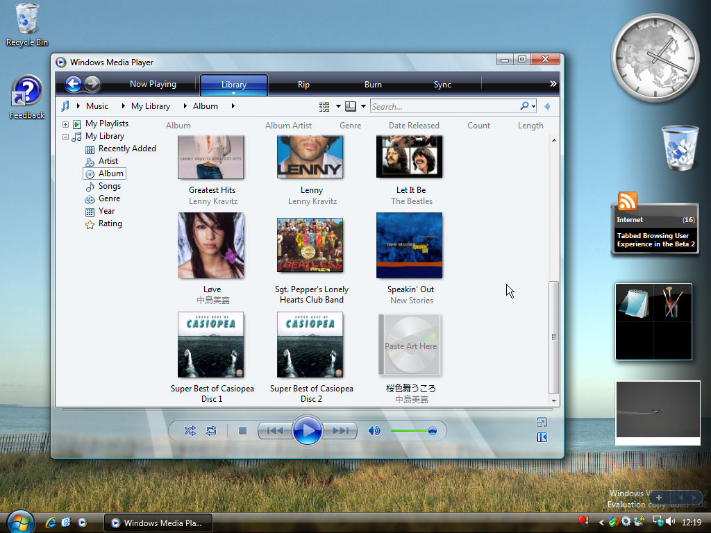Open the Now Playing tab
Image resolution: width=711 pixels, height=533 pixels.
[x=153, y=84]
